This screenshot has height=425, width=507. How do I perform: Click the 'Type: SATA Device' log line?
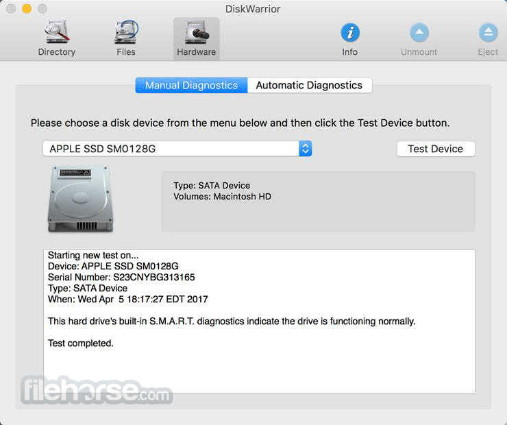(88, 288)
